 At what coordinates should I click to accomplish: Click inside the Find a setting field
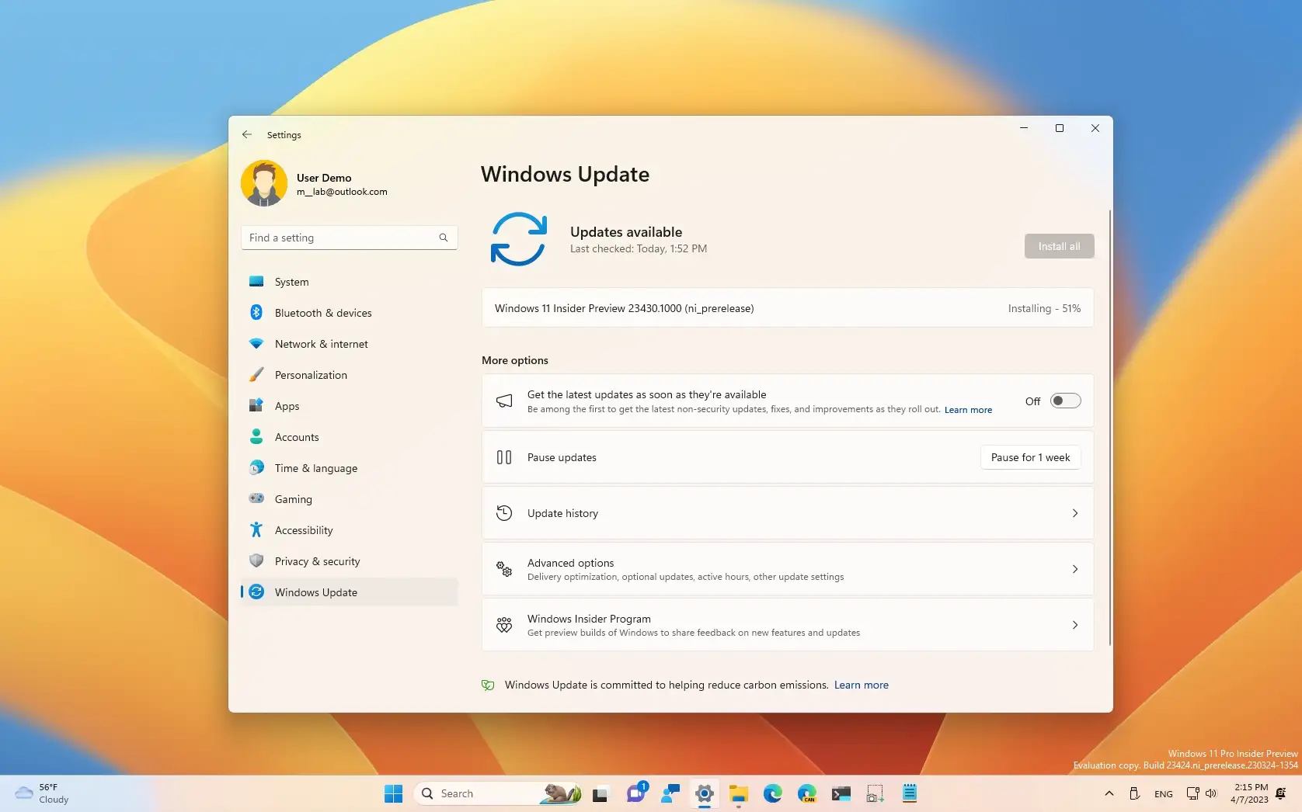point(342,238)
